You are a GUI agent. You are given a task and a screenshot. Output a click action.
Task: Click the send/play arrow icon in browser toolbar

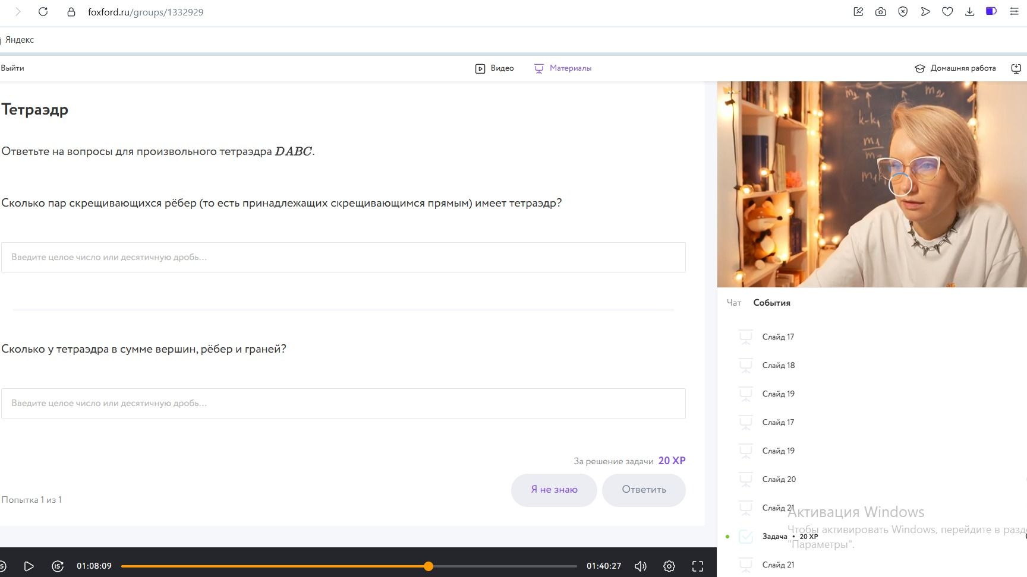[925, 12]
